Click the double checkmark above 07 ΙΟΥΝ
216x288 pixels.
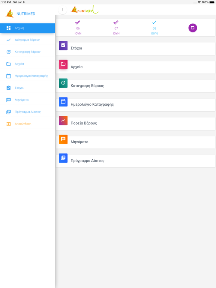tap(116, 22)
